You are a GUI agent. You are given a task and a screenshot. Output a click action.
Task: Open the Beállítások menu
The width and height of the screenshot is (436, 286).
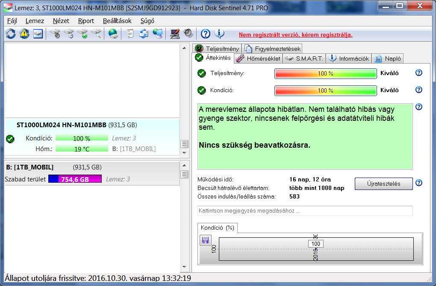click(x=117, y=21)
